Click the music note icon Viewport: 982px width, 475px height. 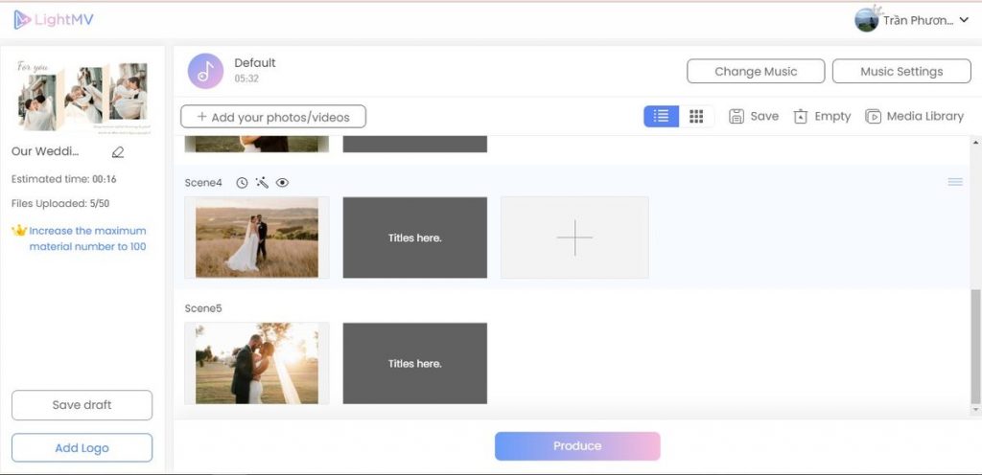[205, 71]
